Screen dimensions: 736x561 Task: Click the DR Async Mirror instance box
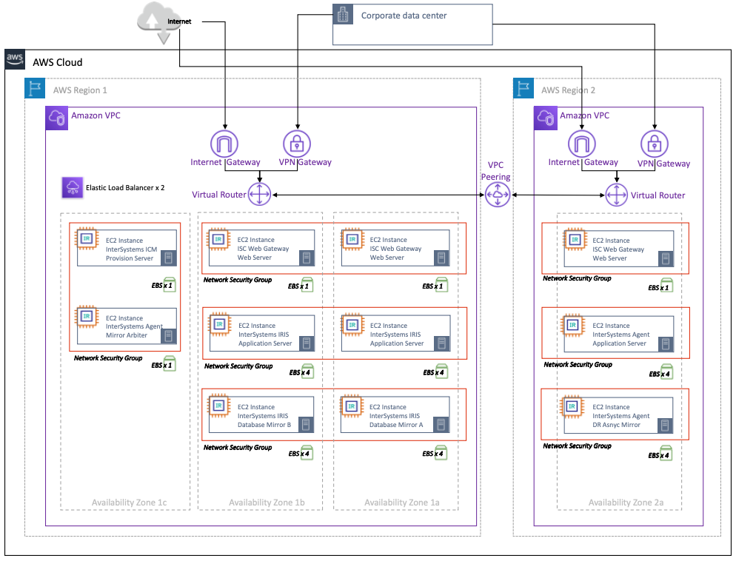(619, 415)
